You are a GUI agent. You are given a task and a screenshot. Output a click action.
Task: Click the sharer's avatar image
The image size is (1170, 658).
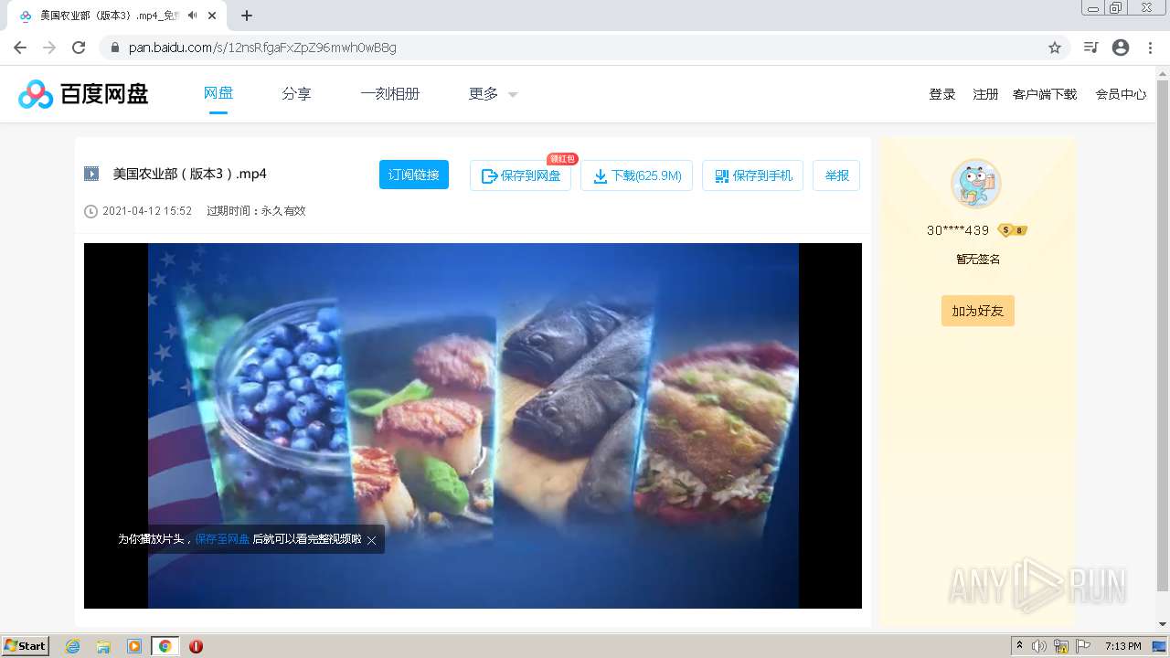(976, 184)
